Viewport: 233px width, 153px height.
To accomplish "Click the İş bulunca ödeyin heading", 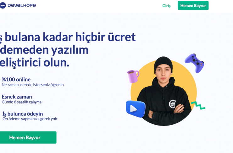I will pyautogui.click(x=23, y=114).
